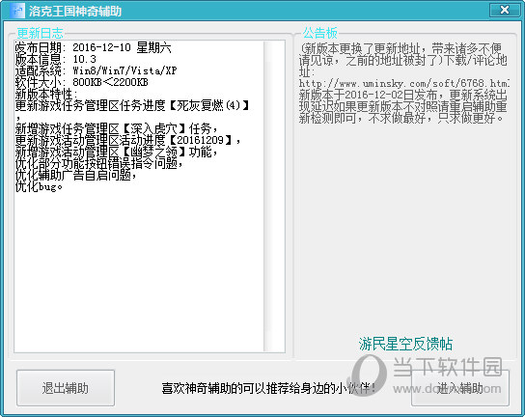This screenshot has height=417, width=525.
Task: Click the 优化bug line in the log
Action: pos(39,186)
